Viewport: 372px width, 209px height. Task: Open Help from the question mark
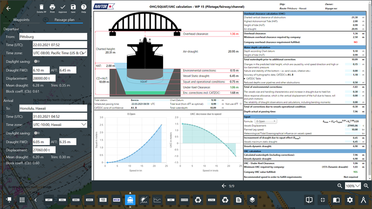[x=83, y=8]
